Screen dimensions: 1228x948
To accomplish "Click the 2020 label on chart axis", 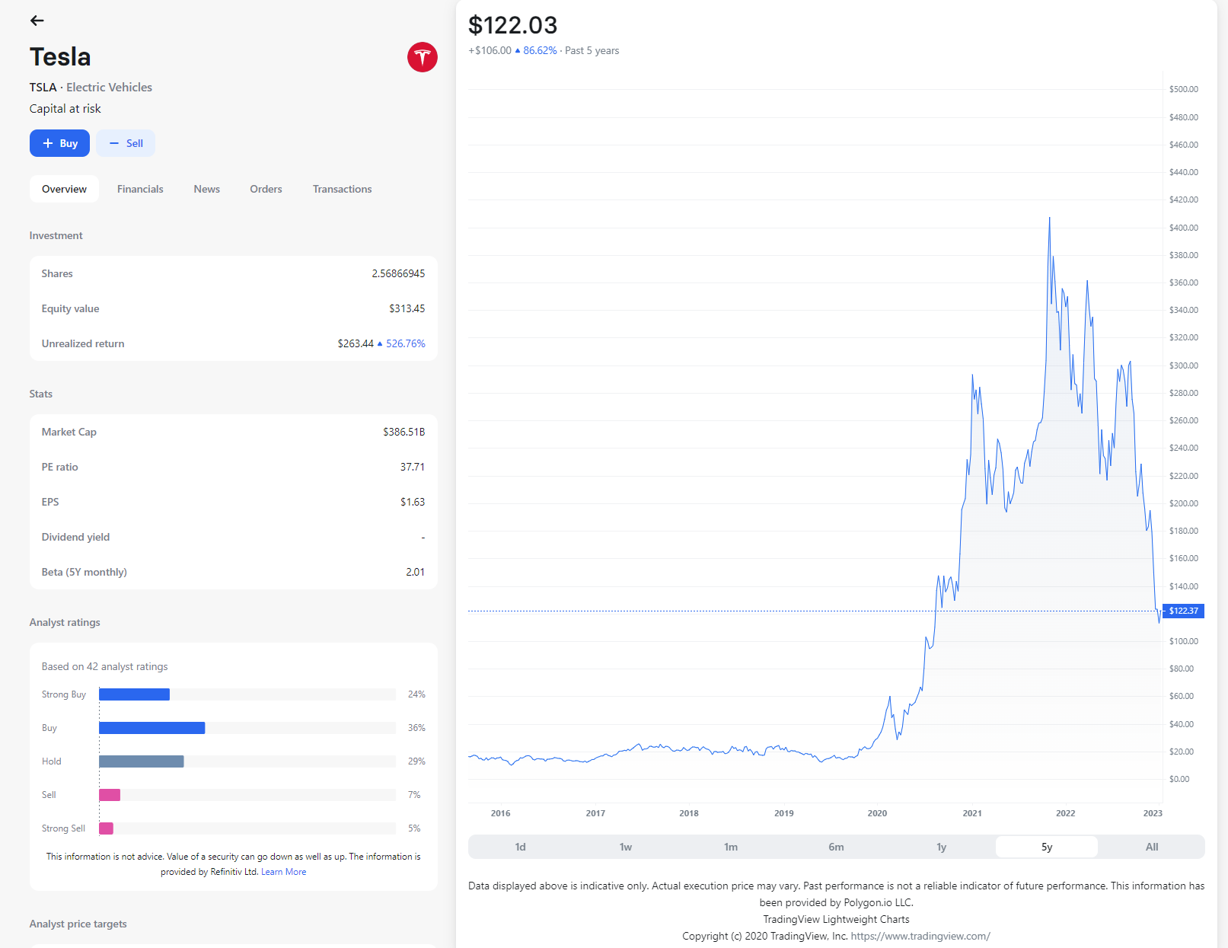I will click(x=877, y=813).
